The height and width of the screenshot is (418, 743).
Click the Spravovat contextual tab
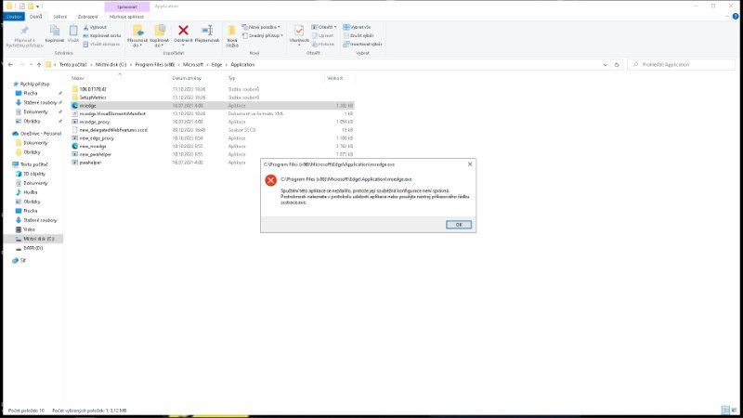point(126,7)
